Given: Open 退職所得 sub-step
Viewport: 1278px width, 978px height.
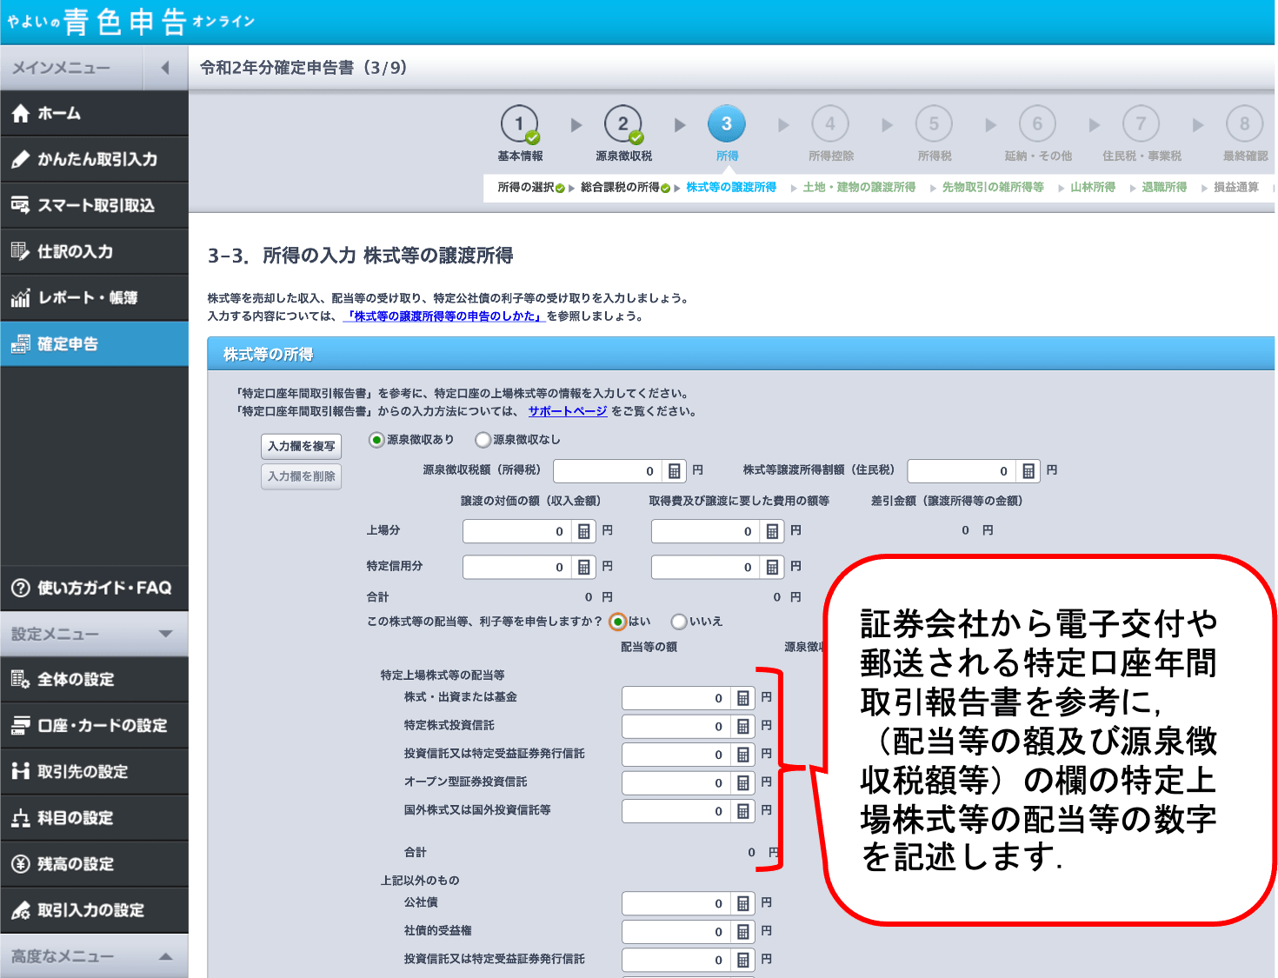Looking at the screenshot, I should [x=1164, y=187].
